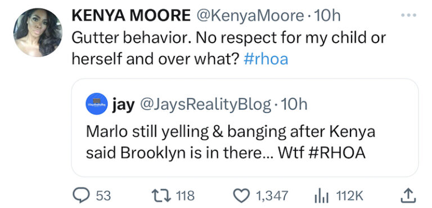Click the #rhoa hashtag link
The height and width of the screenshot is (208, 432).
266,59
